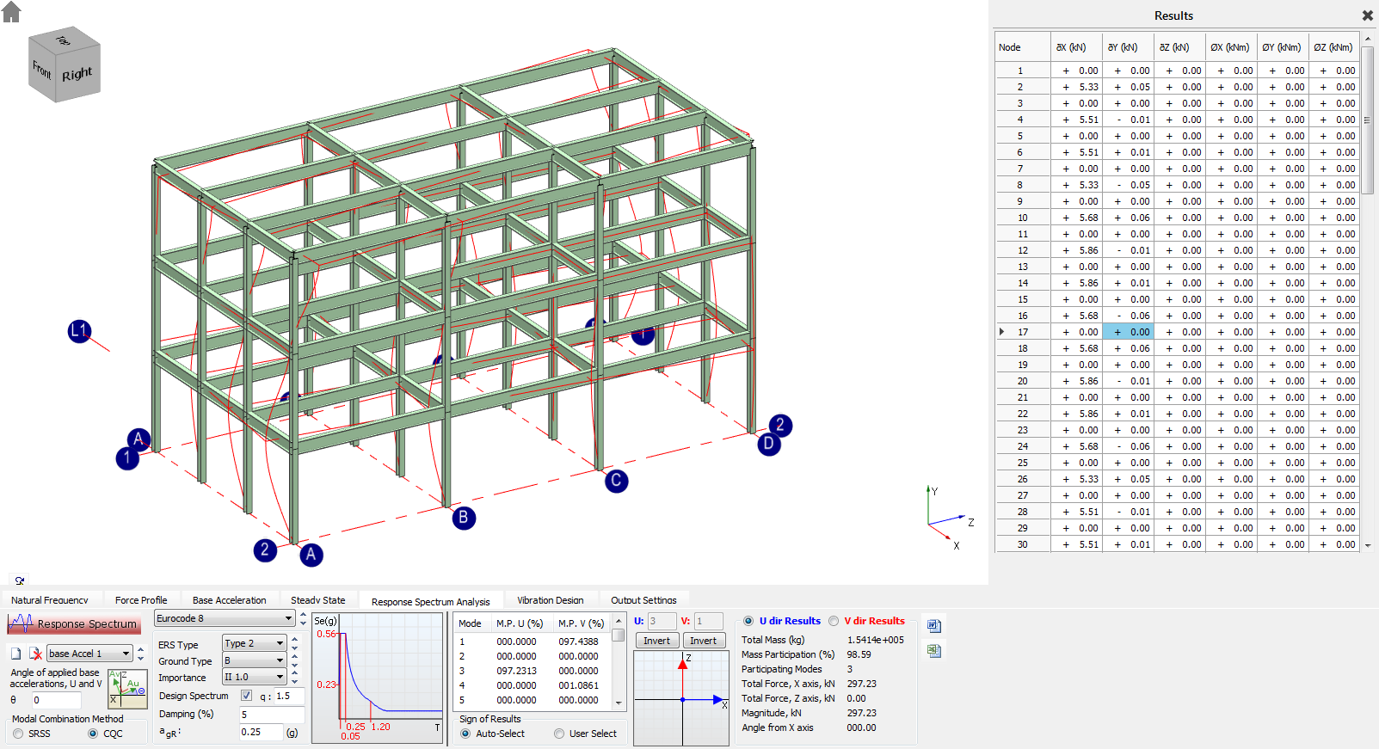Click the Response Spectrum waveform button
Screen dimensions: 1379x749
coord(74,623)
